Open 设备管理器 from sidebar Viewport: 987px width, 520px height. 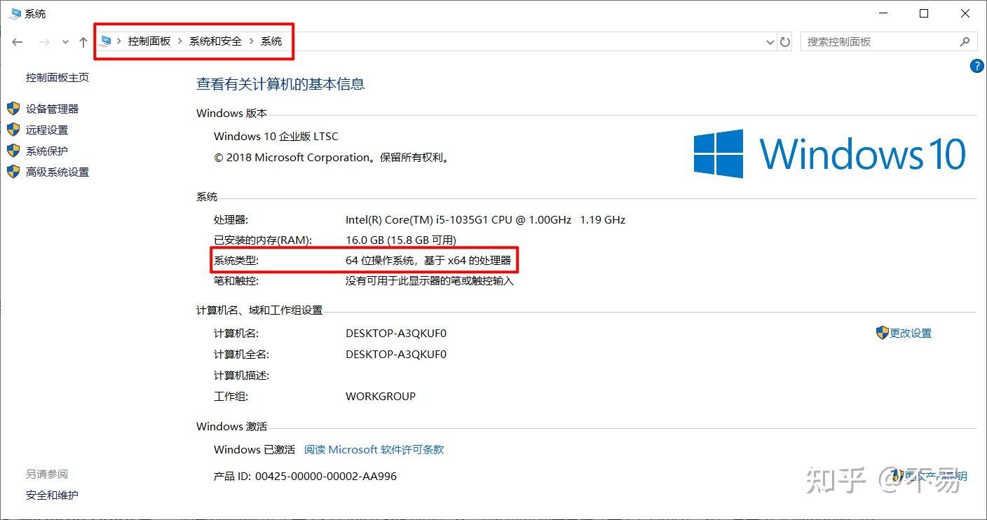pyautogui.click(x=53, y=109)
